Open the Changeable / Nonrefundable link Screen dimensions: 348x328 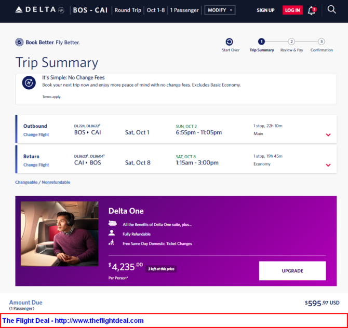click(43, 182)
